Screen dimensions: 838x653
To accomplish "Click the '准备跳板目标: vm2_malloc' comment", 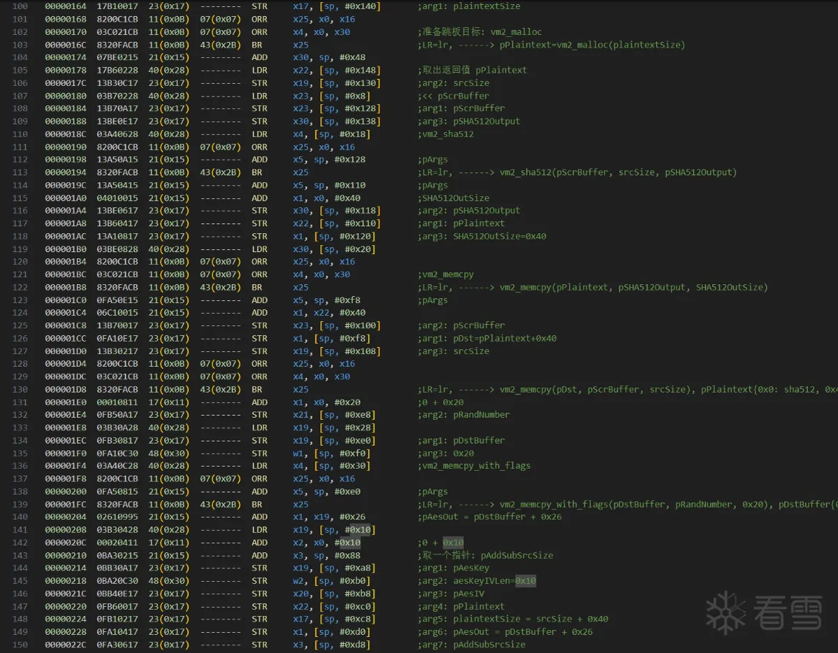I will pos(480,32).
